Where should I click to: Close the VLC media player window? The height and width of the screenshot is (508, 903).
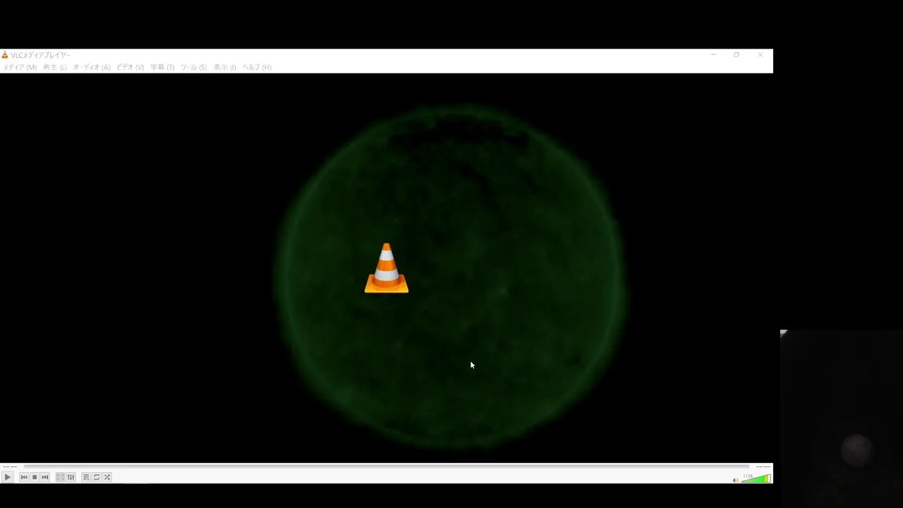760,55
